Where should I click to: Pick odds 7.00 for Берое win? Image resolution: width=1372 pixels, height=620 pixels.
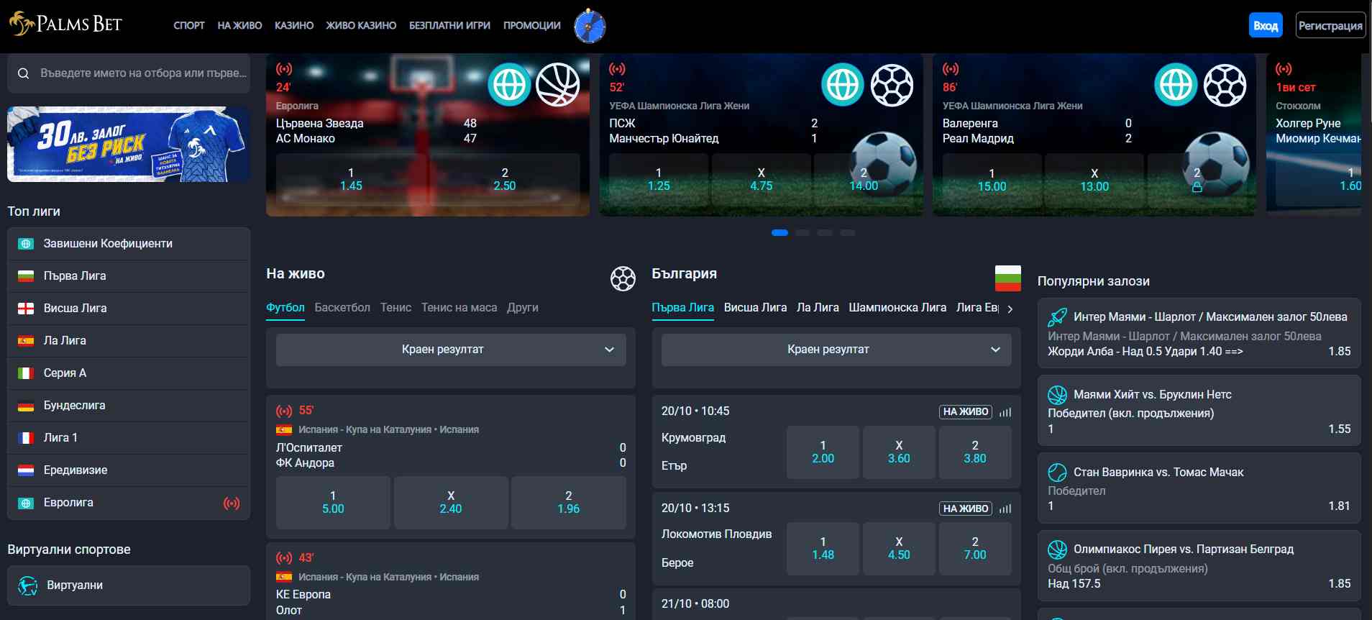pyautogui.click(x=975, y=549)
